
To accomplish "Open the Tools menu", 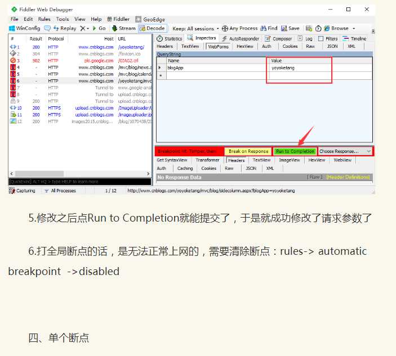I will (63, 19).
